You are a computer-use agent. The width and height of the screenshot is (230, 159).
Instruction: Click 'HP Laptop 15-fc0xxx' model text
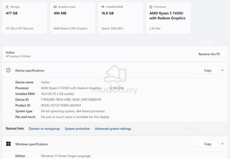coord(18,56)
